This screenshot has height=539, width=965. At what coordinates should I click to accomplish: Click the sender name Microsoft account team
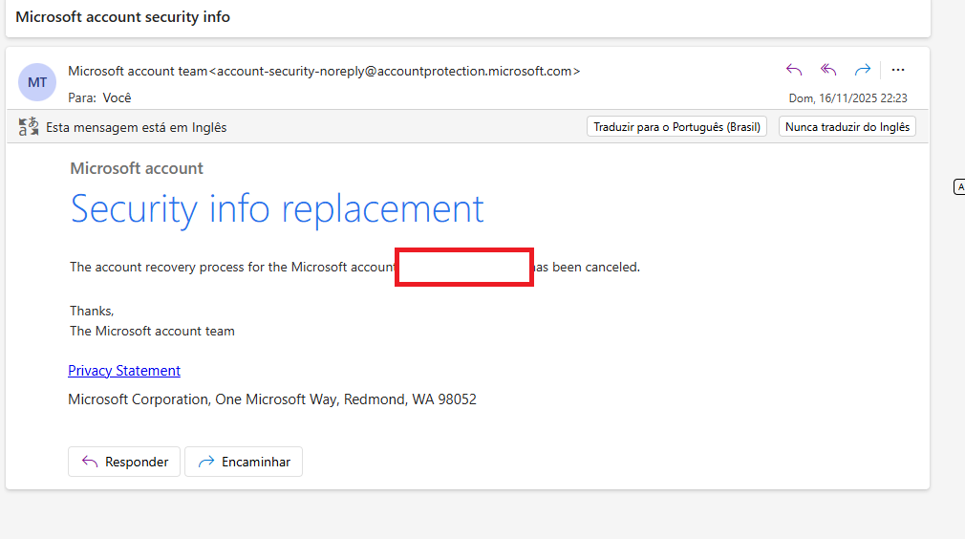coord(138,72)
